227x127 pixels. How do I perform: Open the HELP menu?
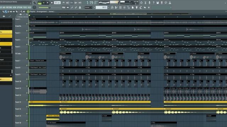pos(29,7)
